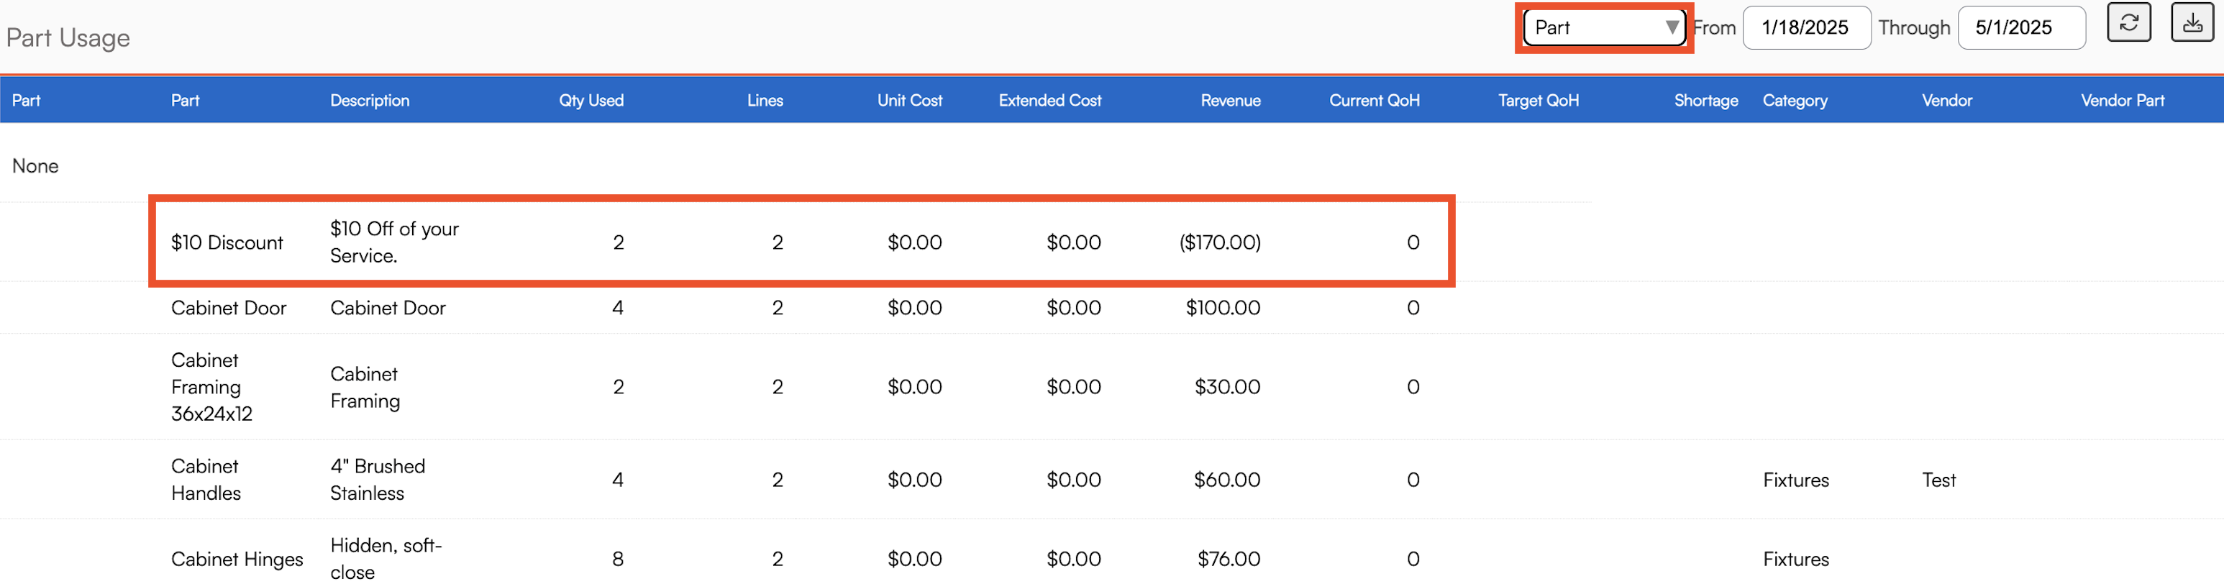Click the From date field
The height and width of the screenshot is (584, 2224).
click(x=1805, y=27)
